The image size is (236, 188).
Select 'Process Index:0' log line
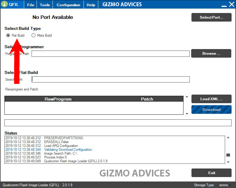(55, 157)
